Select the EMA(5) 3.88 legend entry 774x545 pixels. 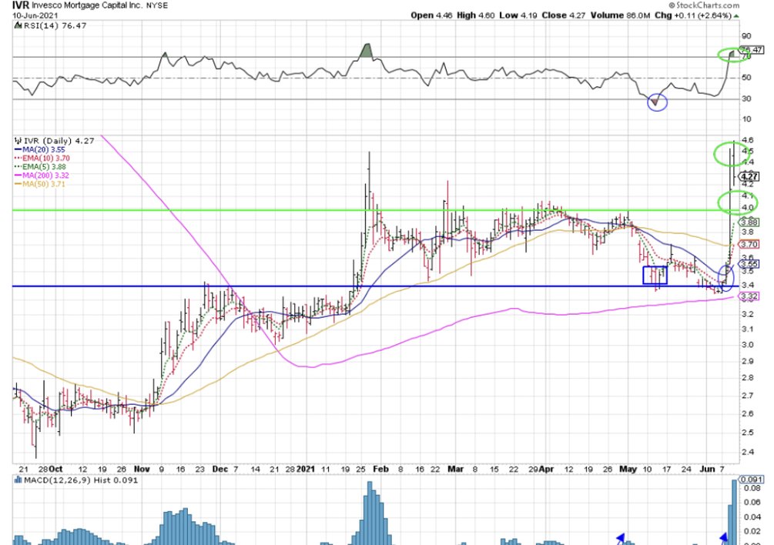[x=41, y=167]
